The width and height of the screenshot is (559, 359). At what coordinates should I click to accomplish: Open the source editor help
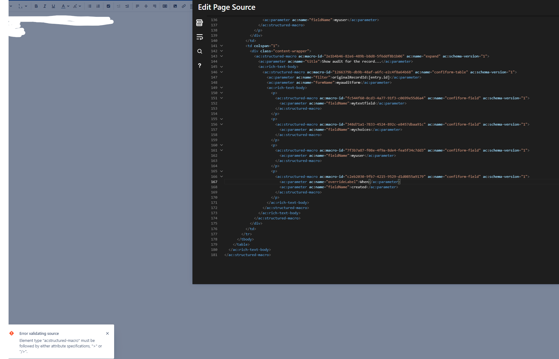pos(199,65)
